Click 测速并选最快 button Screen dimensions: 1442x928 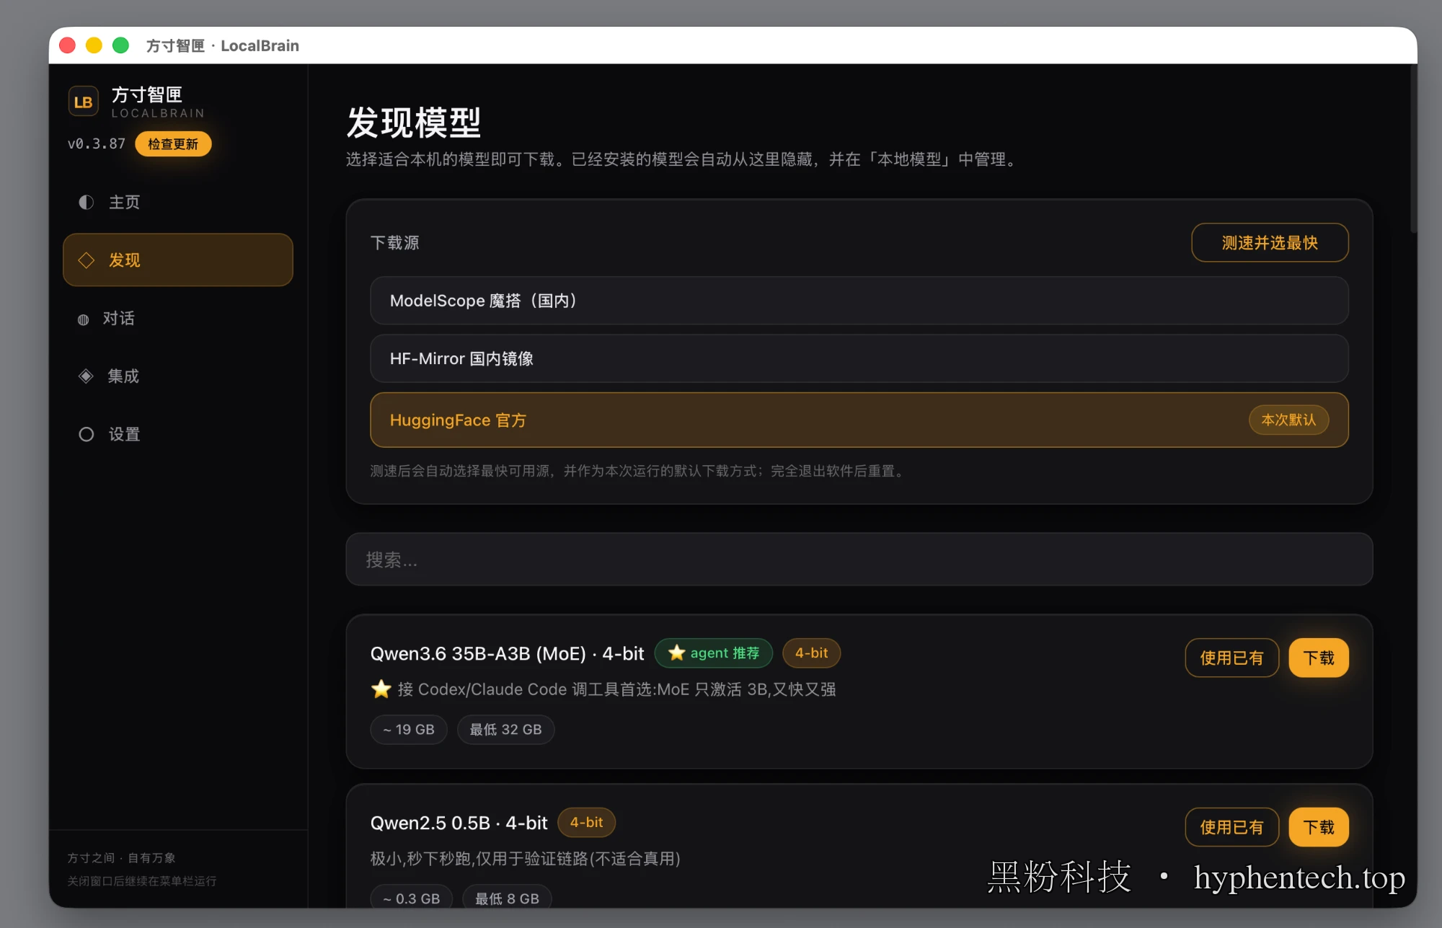(x=1270, y=242)
